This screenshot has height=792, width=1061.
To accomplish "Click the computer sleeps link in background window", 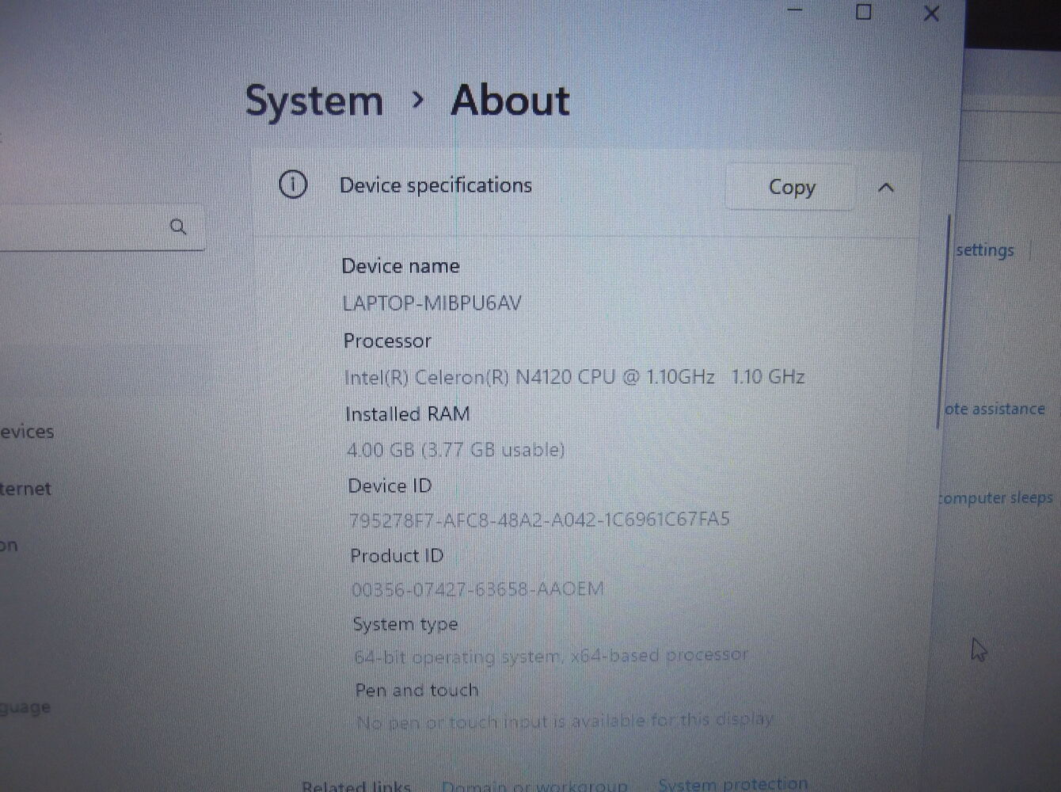I will [x=996, y=498].
